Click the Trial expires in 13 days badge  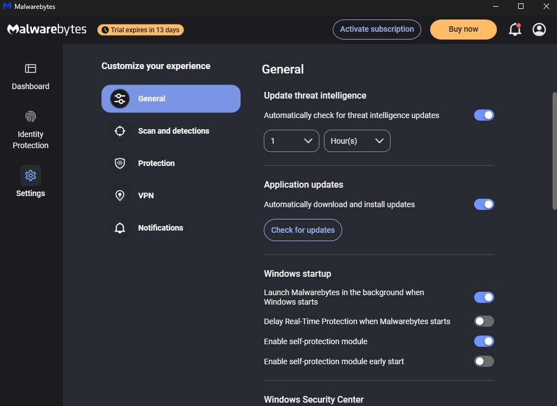pos(141,30)
